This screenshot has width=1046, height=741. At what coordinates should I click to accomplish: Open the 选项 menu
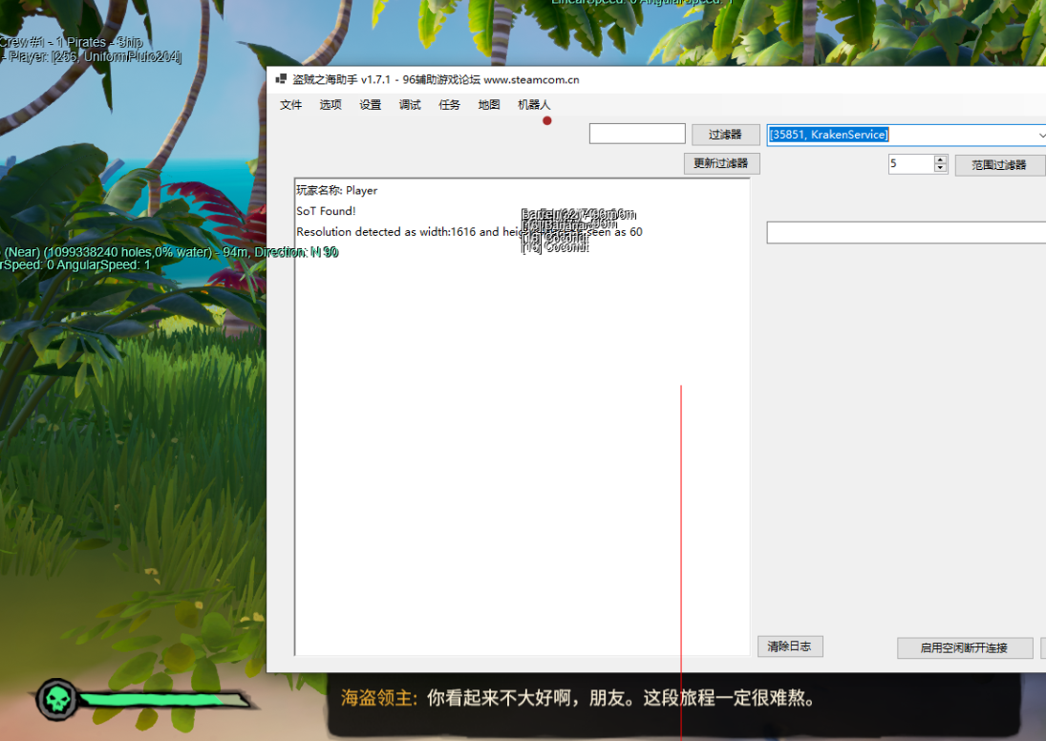click(331, 105)
